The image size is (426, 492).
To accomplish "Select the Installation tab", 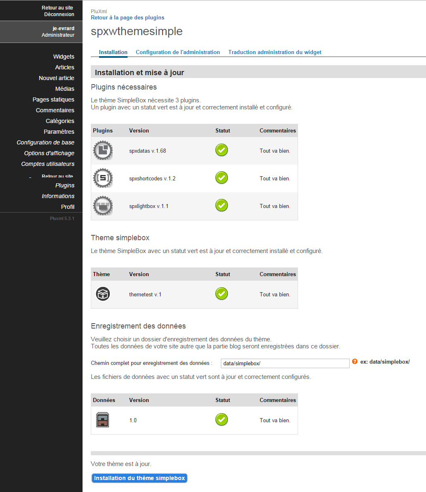I will pos(113,52).
